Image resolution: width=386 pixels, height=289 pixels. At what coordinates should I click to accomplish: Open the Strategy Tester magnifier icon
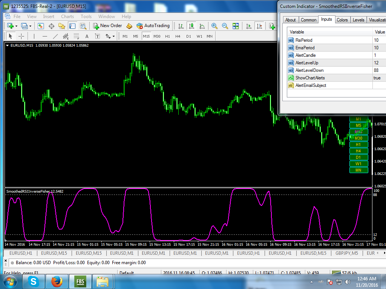[83, 26]
